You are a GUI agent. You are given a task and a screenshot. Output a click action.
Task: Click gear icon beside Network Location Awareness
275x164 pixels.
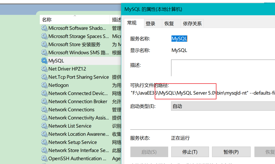point(44,134)
